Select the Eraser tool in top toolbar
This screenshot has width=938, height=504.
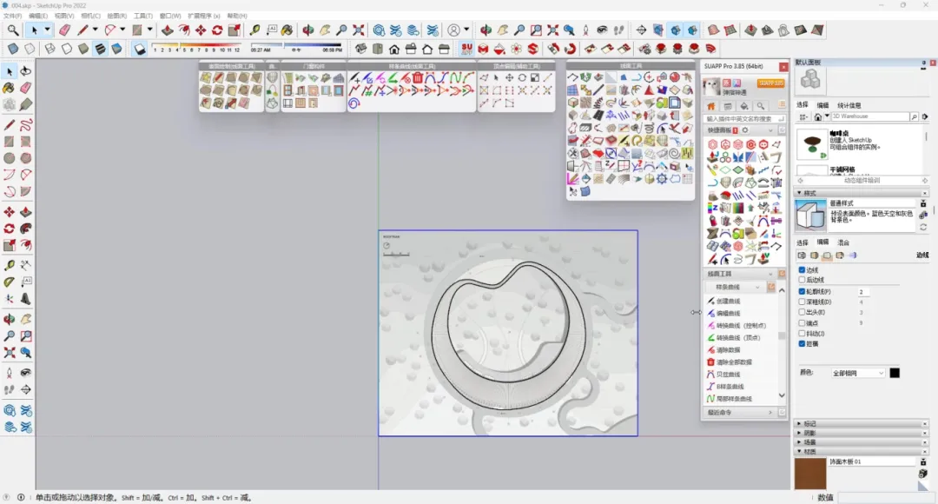[64, 30]
